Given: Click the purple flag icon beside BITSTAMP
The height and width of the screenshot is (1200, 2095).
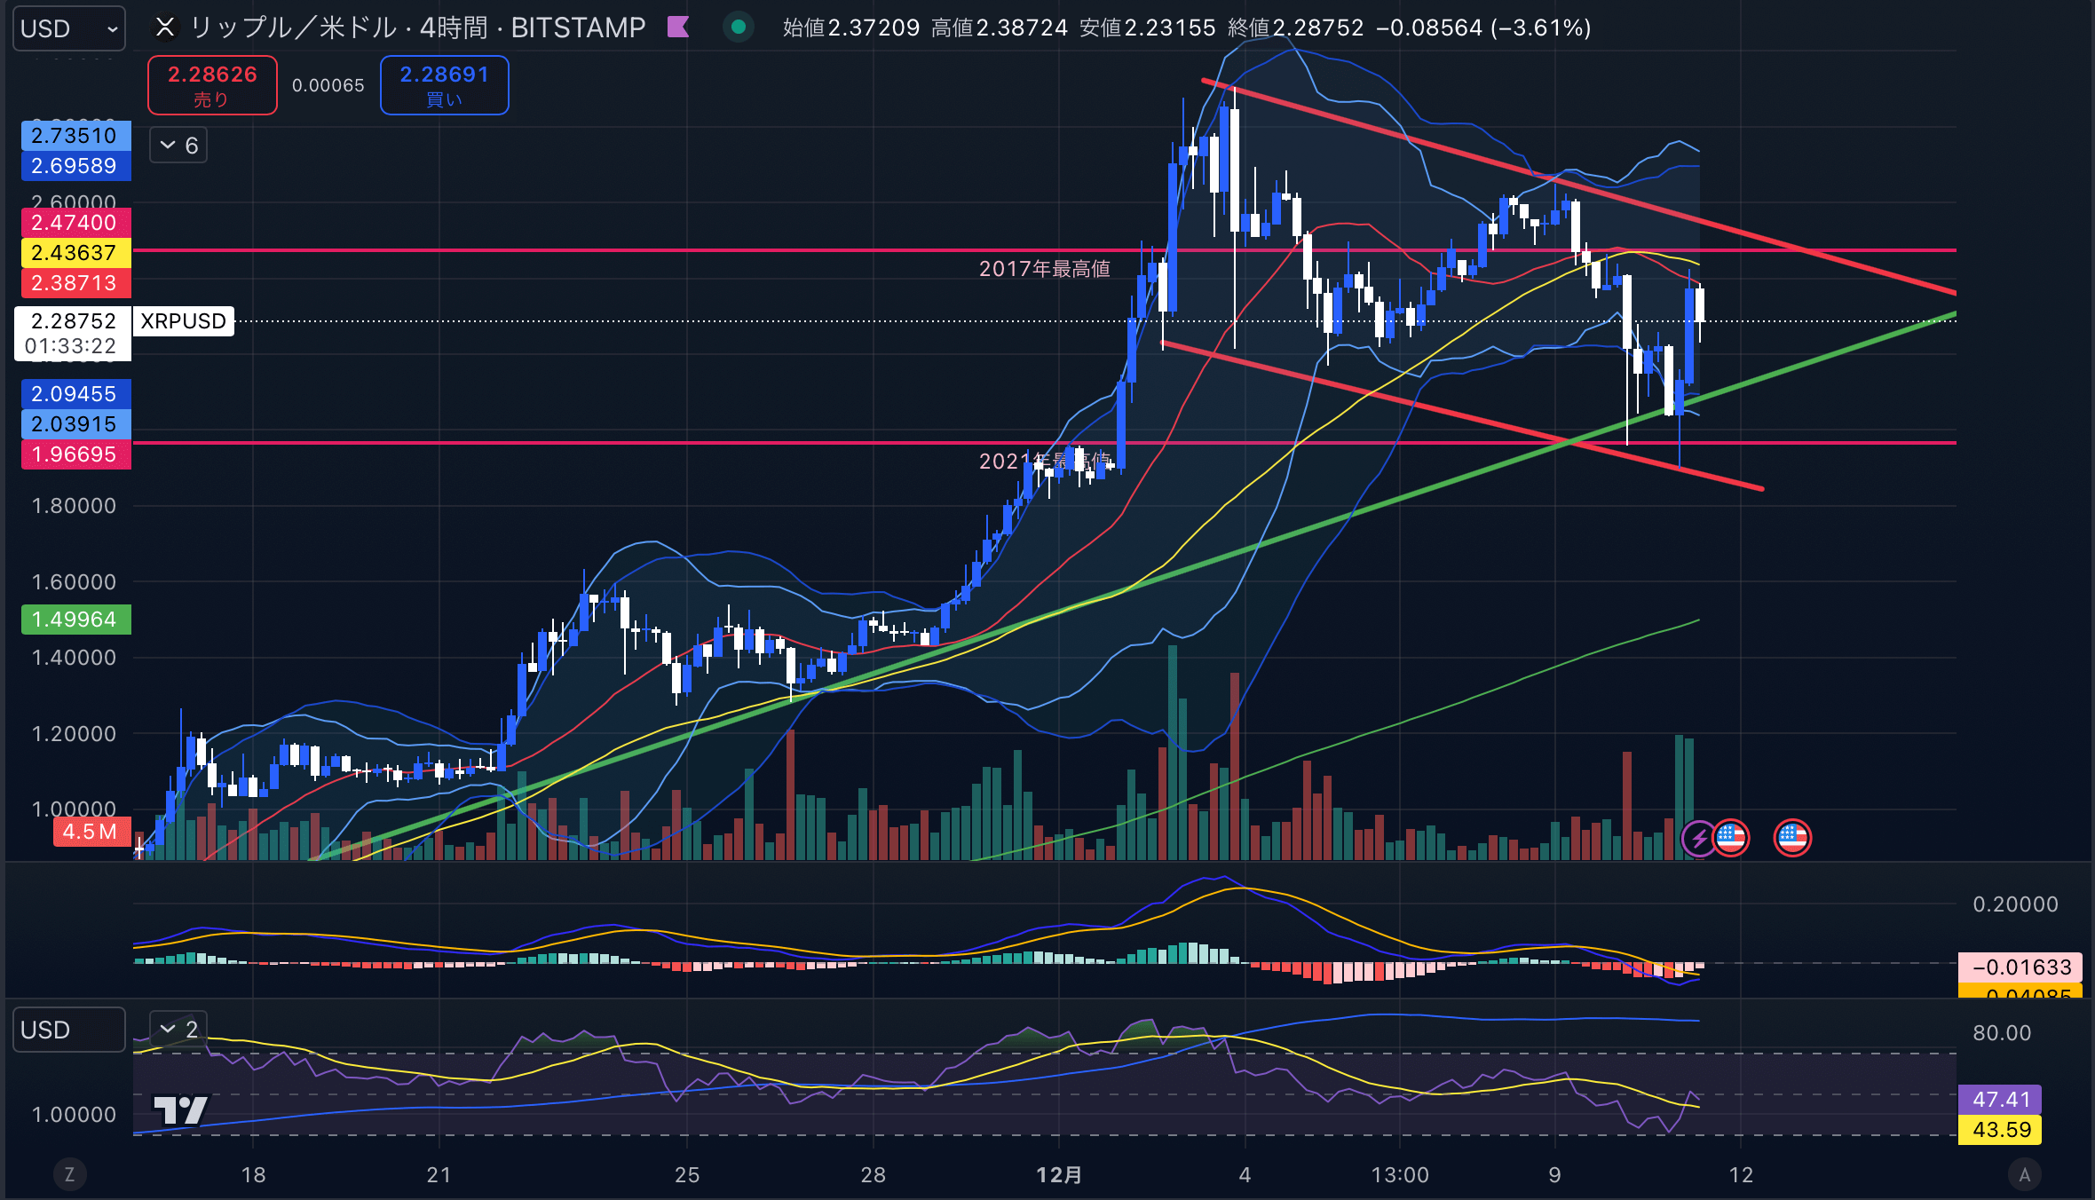Looking at the screenshot, I should pos(678,28).
